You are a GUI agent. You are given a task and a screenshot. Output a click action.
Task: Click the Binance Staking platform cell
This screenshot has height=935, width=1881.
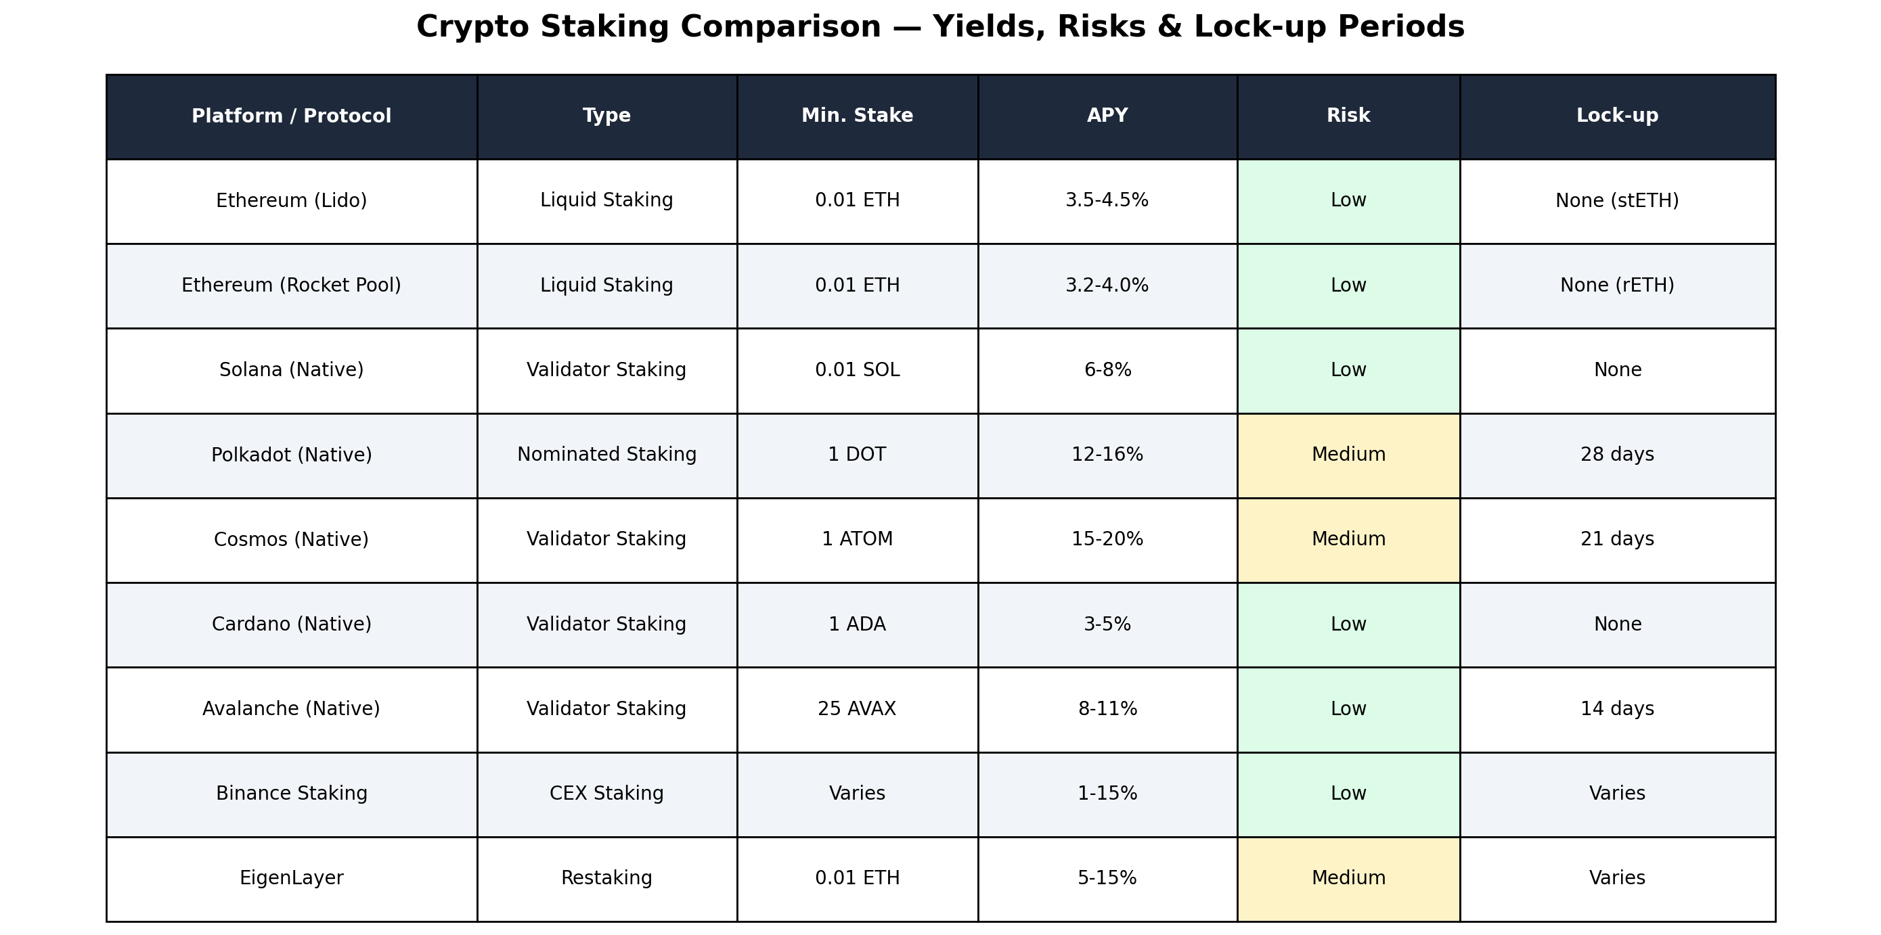click(291, 794)
